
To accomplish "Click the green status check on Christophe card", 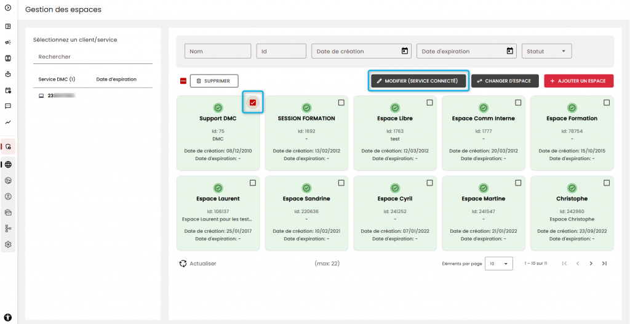I will pos(572,188).
